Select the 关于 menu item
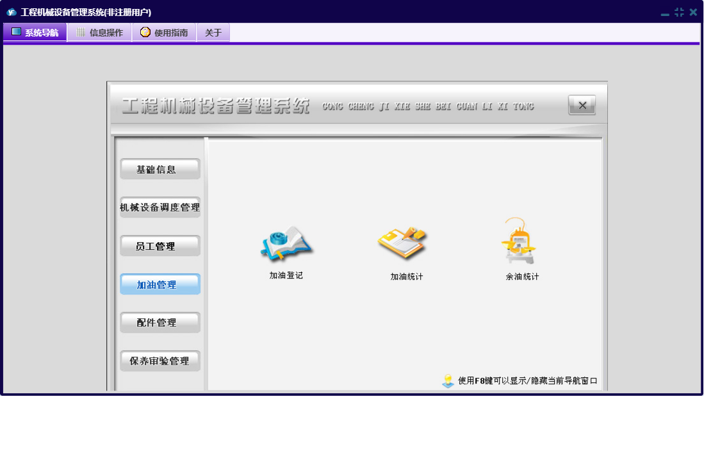This screenshot has height=463, width=704. click(213, 33)
